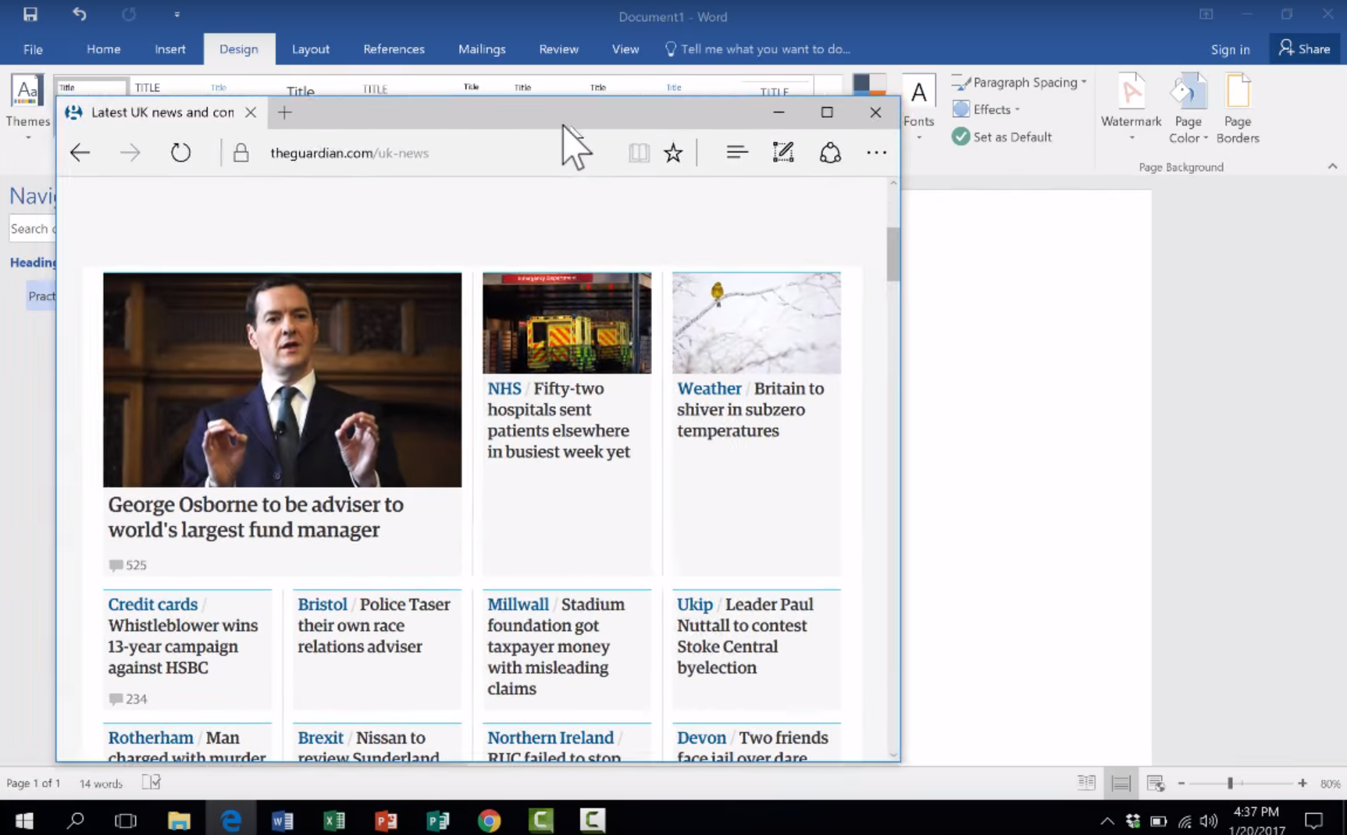The image size is (1347, 835).
Task: Open Quick Access Toolbar customize arrow
Action: click(177, 14)
